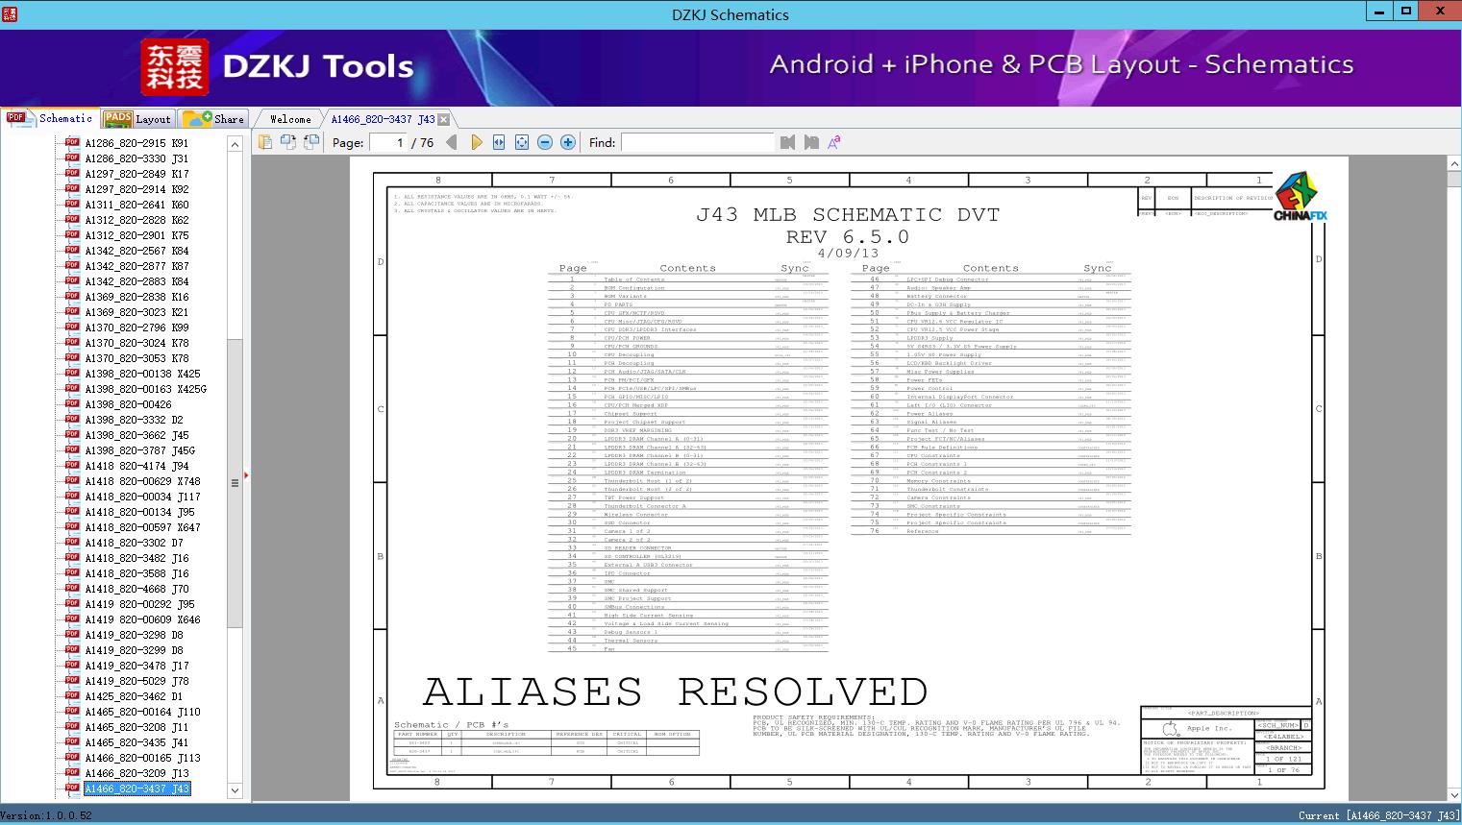Open A1419_820-00292 J95 schematic
Image resolution: width=1462 pixels, height=825 pixels.
coord(139,604)
